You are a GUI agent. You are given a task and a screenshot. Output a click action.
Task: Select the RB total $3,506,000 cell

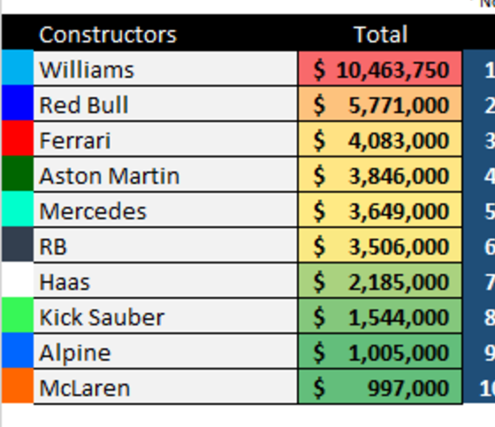[x=380, y=245]
